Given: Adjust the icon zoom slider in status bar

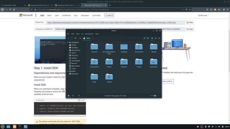Looking at the screenshot, I should point(155,96).
